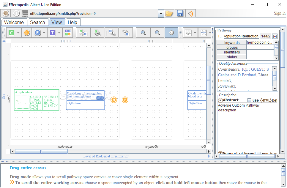The height and width of the screenshot is (188, 287).
Task: Click the effect E link tool
Action: click(x=112, y=33)
